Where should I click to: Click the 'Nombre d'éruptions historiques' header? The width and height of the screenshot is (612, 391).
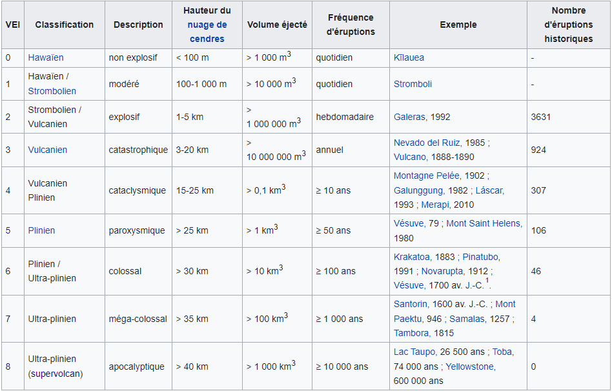[568, 25]
